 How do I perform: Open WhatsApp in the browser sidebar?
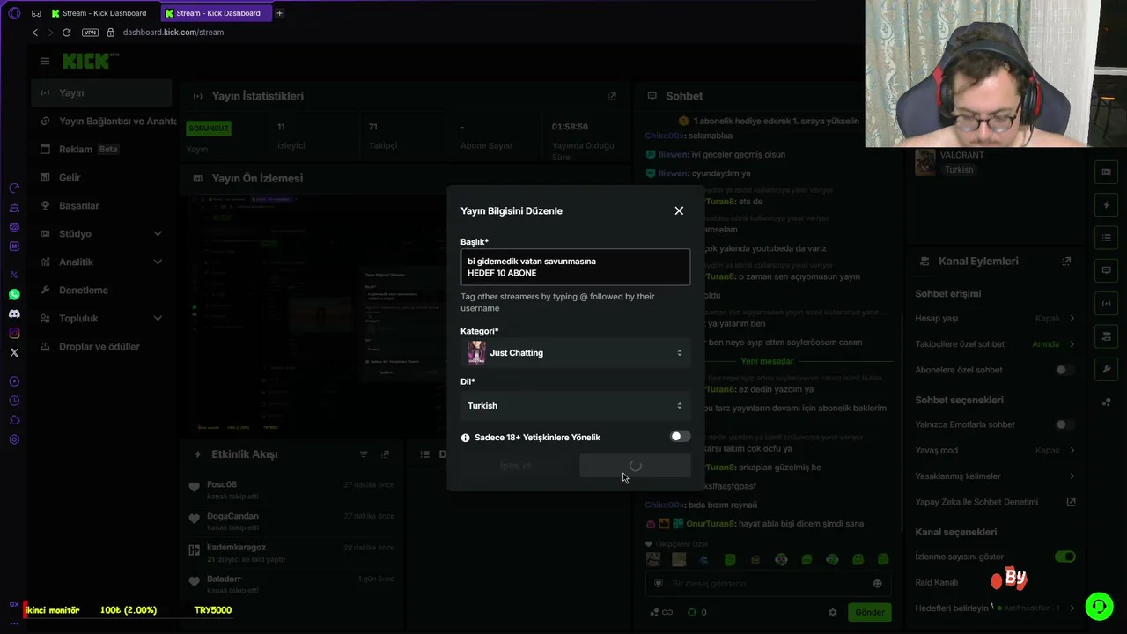coord(14,295)
